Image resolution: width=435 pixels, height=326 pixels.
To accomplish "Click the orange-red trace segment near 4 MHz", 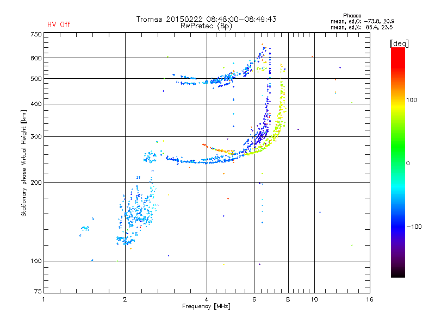I will click(219, 150).
